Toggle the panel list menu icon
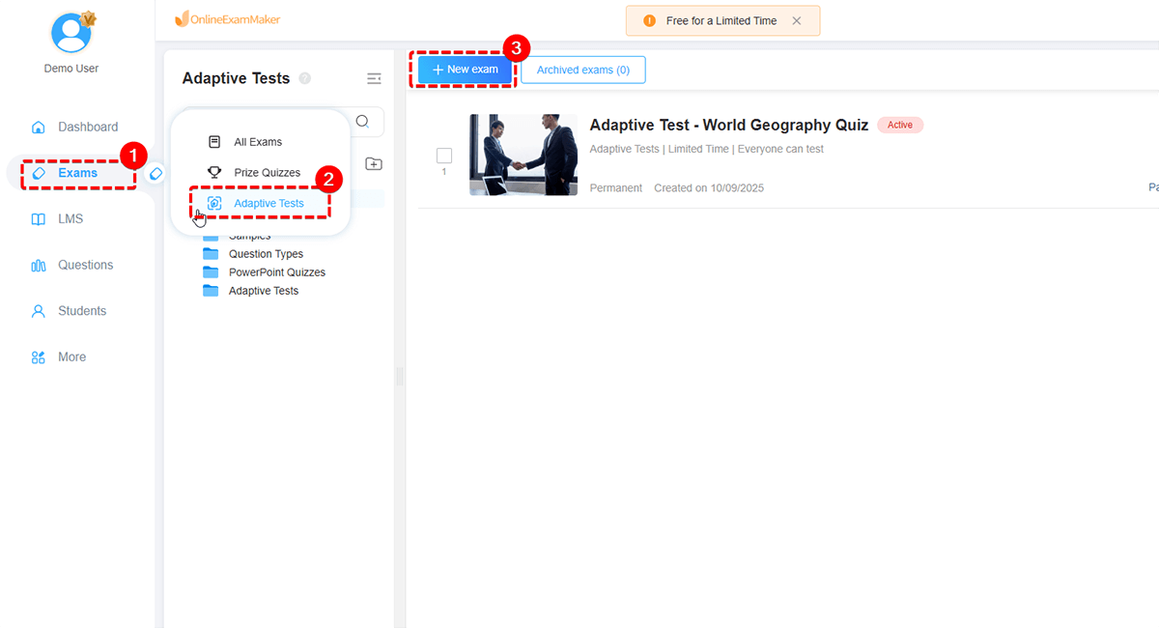Viewport: 1159px width, 628px height. coord(374,78)
